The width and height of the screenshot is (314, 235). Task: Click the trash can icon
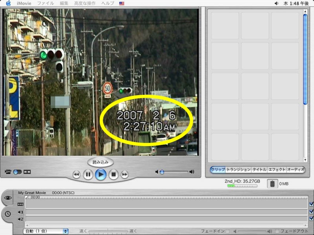pyautogui.click(x=272, y=183)
